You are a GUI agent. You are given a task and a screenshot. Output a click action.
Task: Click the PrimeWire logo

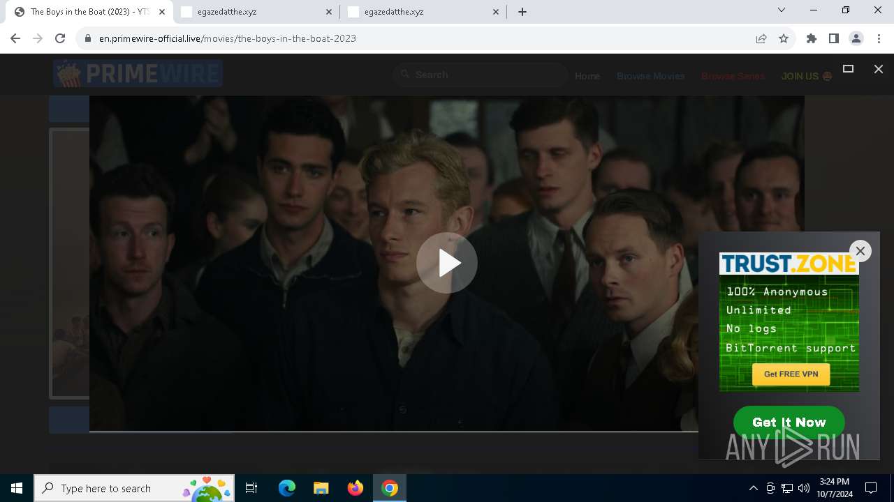[x=138, y=73]
